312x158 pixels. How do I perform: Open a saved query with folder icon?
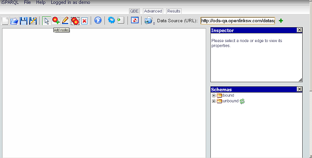[x=14, y=21]
